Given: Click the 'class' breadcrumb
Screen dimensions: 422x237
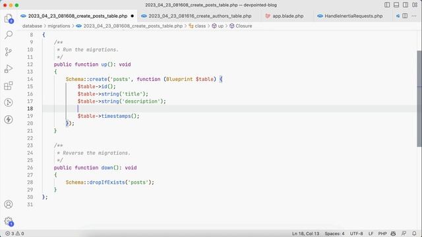Looking at the screenshot, I should 200,26.
